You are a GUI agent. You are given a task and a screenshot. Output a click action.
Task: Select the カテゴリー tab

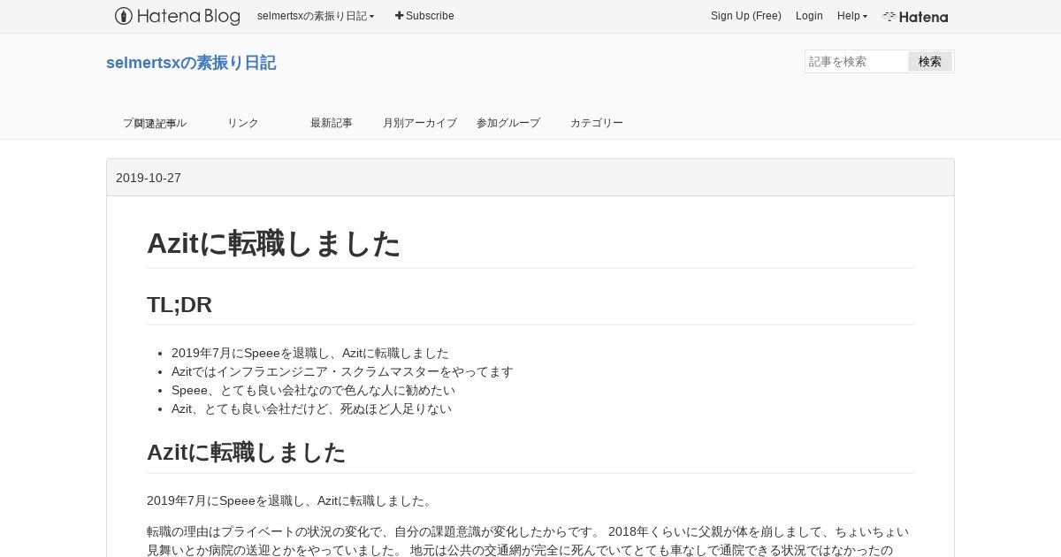[597, 123]
